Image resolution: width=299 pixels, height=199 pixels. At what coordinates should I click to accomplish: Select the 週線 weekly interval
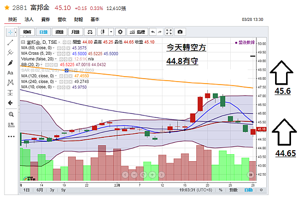[59, 32]
